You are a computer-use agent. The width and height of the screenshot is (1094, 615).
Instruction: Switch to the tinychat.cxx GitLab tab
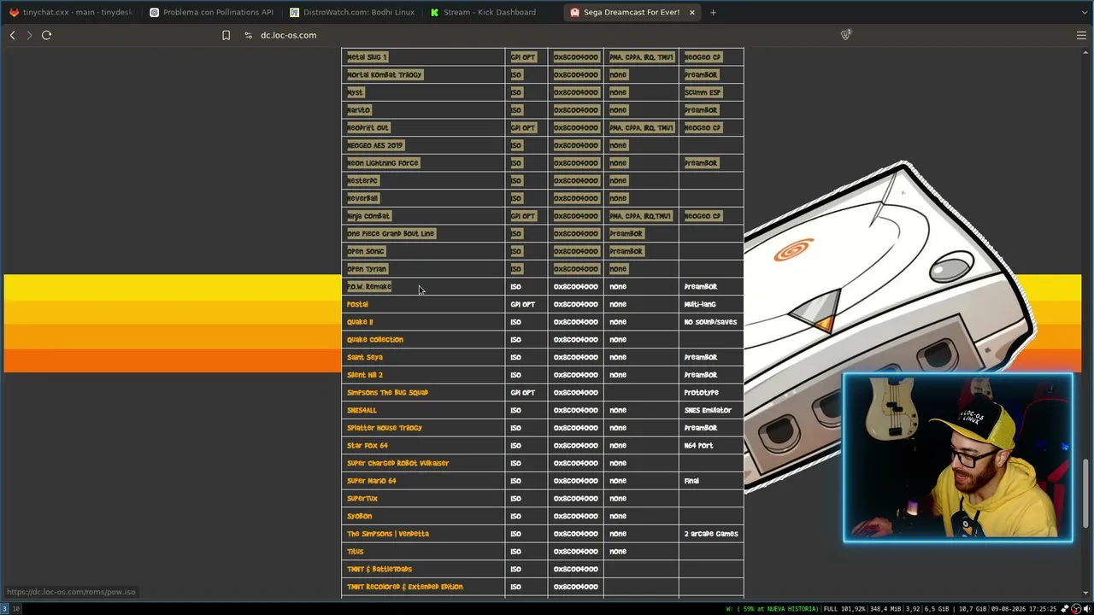coord(71,12)
